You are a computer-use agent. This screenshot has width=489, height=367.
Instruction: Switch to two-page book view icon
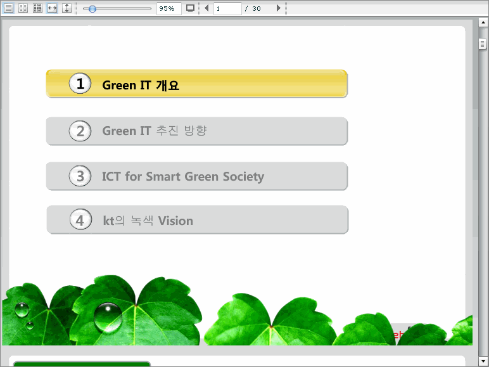click(23, 8)
